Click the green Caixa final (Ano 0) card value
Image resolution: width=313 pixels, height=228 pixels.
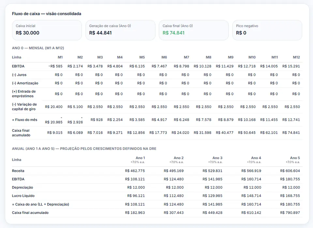173,33
